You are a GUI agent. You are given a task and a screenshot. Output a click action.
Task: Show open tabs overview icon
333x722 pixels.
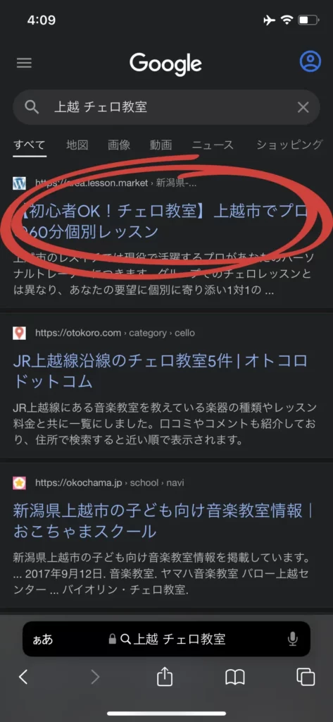(x=306, y=676)
